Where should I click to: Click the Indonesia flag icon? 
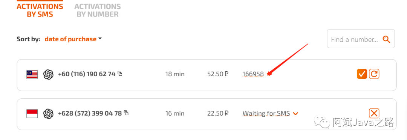(32, 113)
